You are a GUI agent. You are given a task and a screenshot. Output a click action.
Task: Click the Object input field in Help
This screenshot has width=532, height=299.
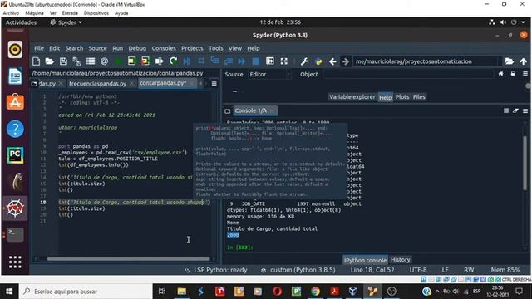[x=408, y=74]
